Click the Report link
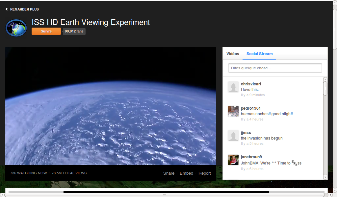Viewport: 337px width, 197px height. coord(204,173)
